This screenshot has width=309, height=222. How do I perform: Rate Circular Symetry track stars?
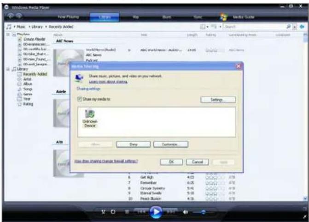point(215,188)
